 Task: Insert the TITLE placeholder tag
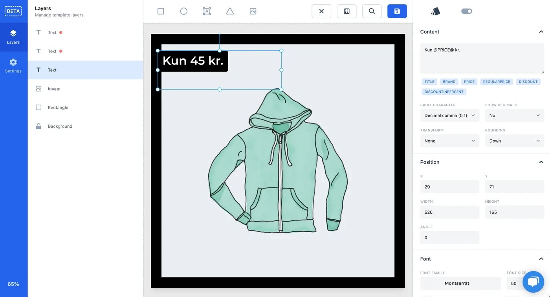pos(429,82)
